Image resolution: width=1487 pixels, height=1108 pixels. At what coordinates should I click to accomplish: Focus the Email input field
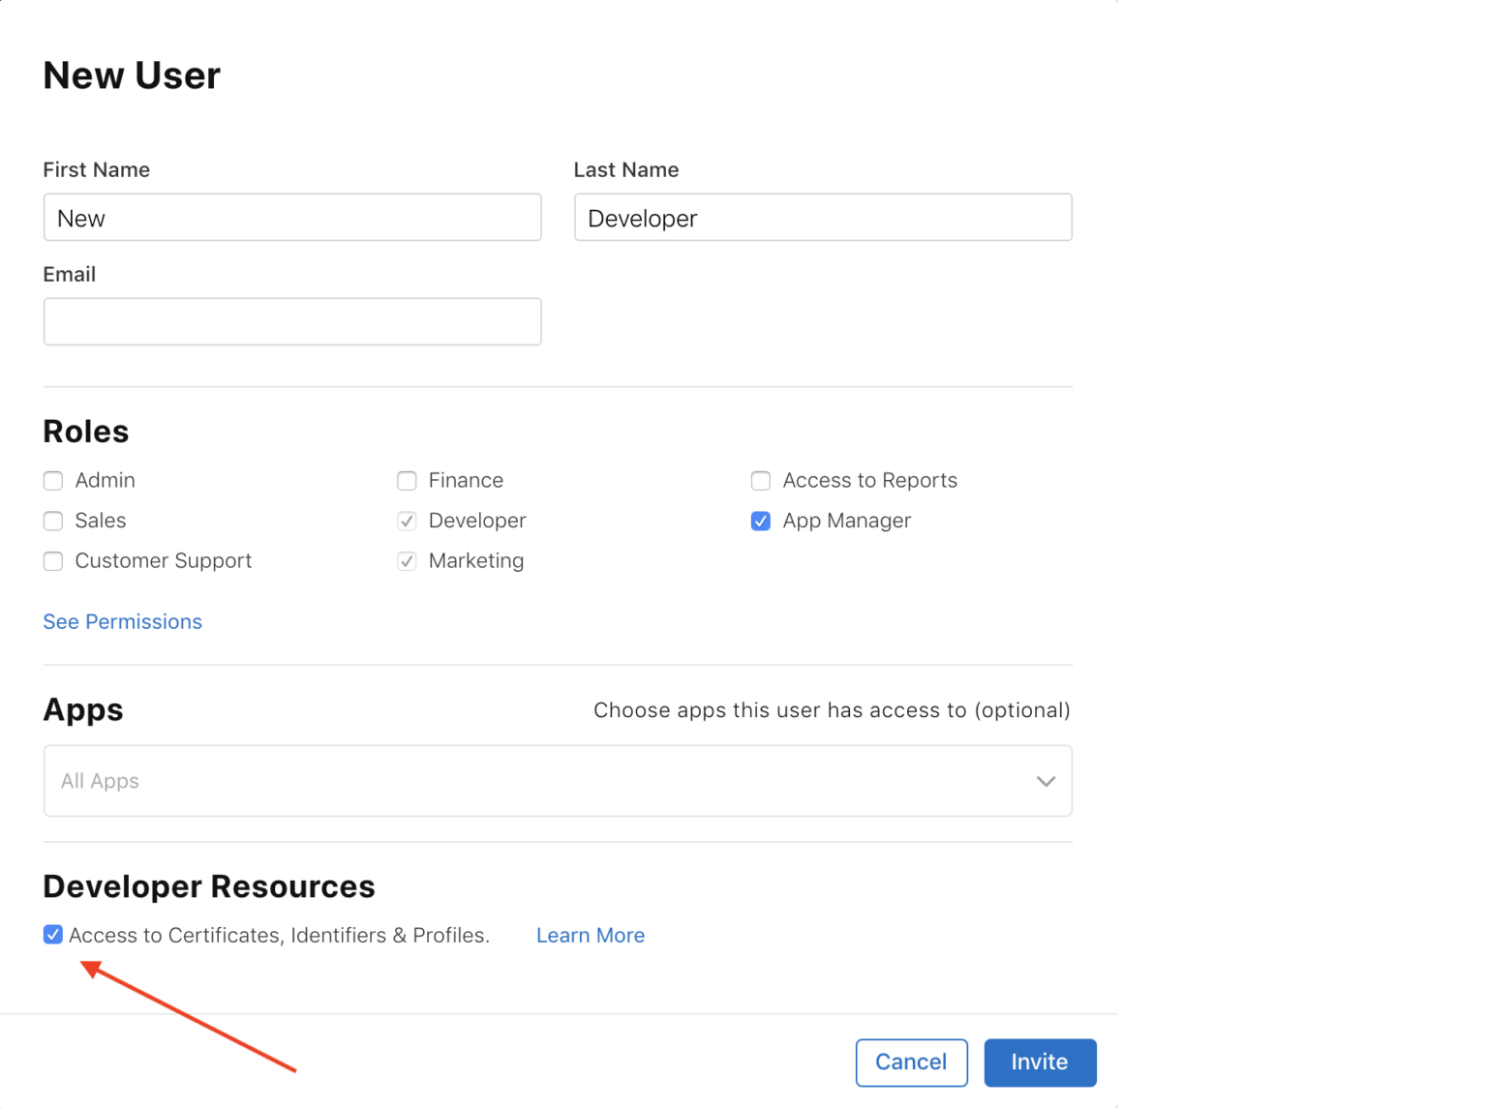[x=292, y=321]
